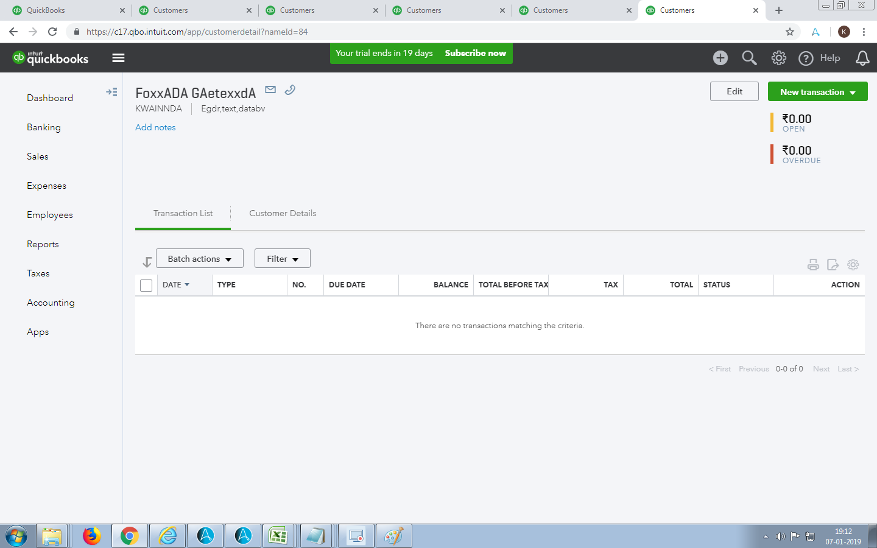This screenshot has height=548, width=877.
Task: Open the Windows Start menu
Action: click(x=16, y=536)
